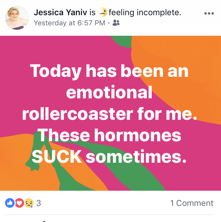Click the 'rollercoaster for me.' text line

(109, 114)
